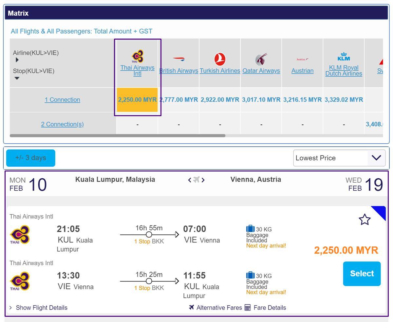
Task: Click the Turkish Airlines logo in matrix
Action: (220, 59)
